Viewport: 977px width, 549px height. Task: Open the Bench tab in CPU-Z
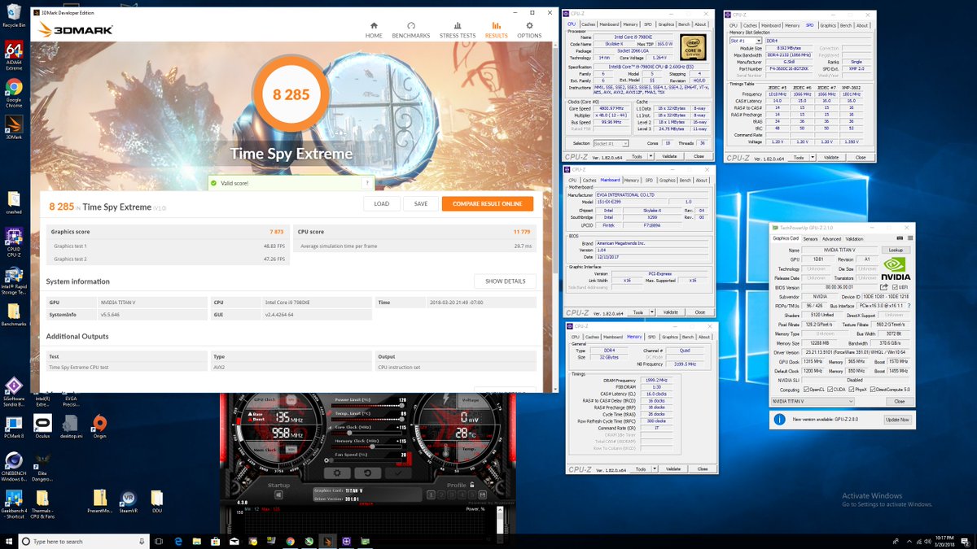(x=685, y=24)
